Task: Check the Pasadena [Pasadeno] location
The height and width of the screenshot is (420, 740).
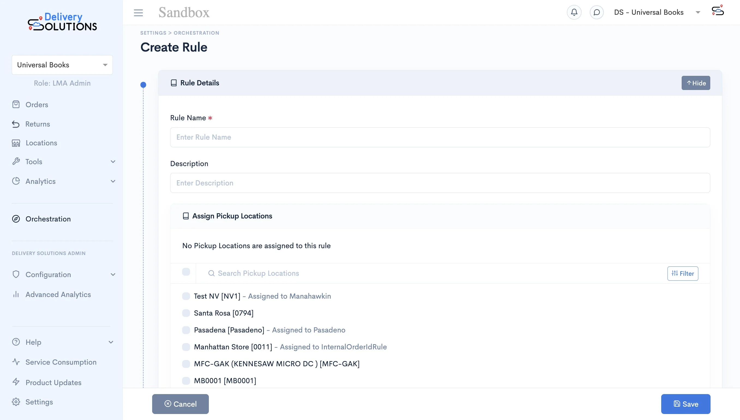Action: point(186,330)
